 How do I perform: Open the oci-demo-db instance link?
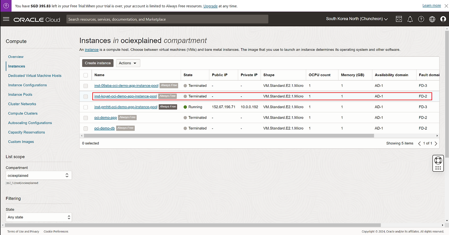point(105,128)
